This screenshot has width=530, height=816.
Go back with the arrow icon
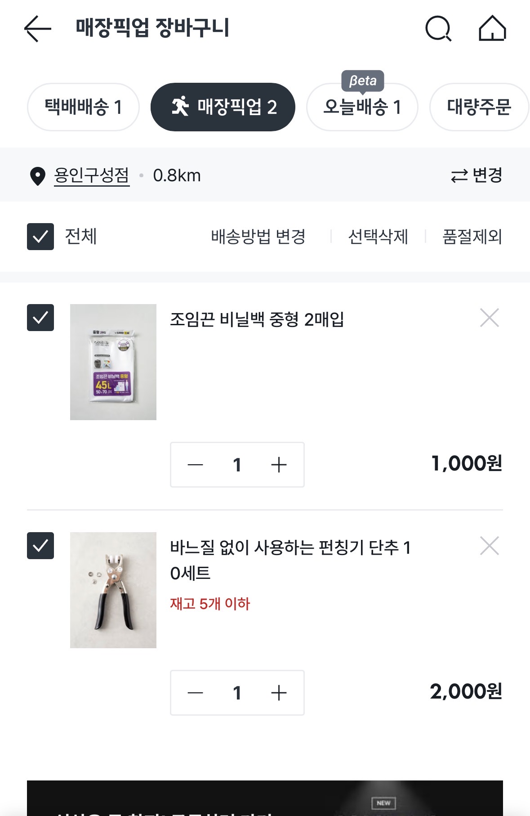point(38,29)
